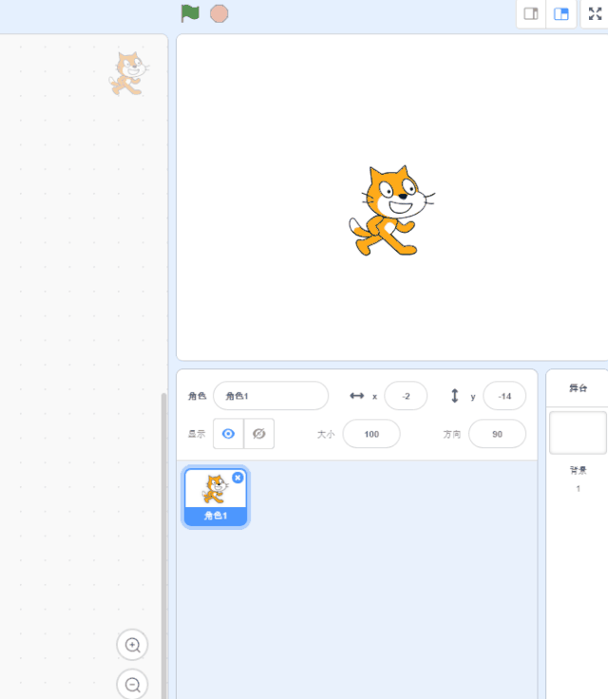Screen dimensions: 608x699
Task: Click the horizontal arrows x icon
Action: [x=357, y=396]
